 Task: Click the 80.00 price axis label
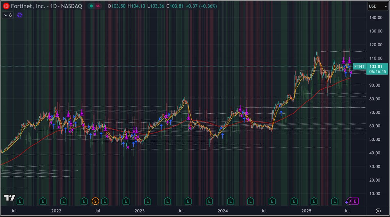(375, 99)
